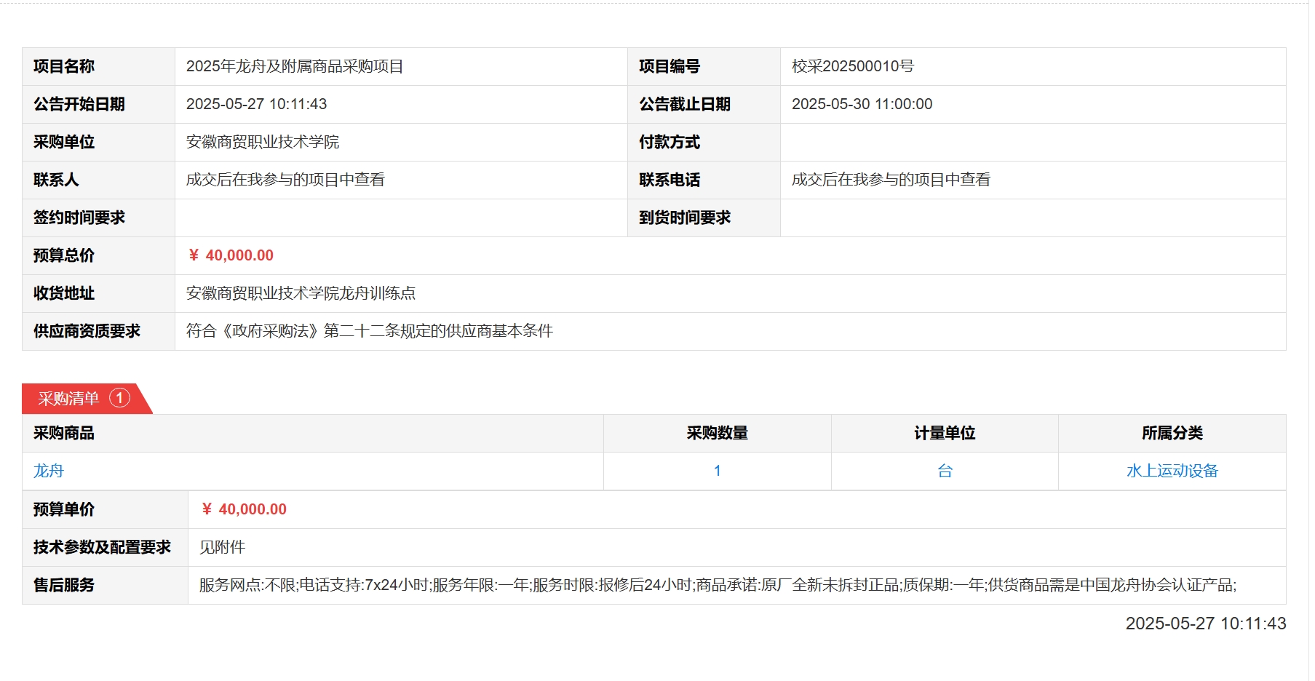This screenshot has width=1315, height=681.
Task: Click the 水上运动设备 category link
Action: tap(1172, 471)
